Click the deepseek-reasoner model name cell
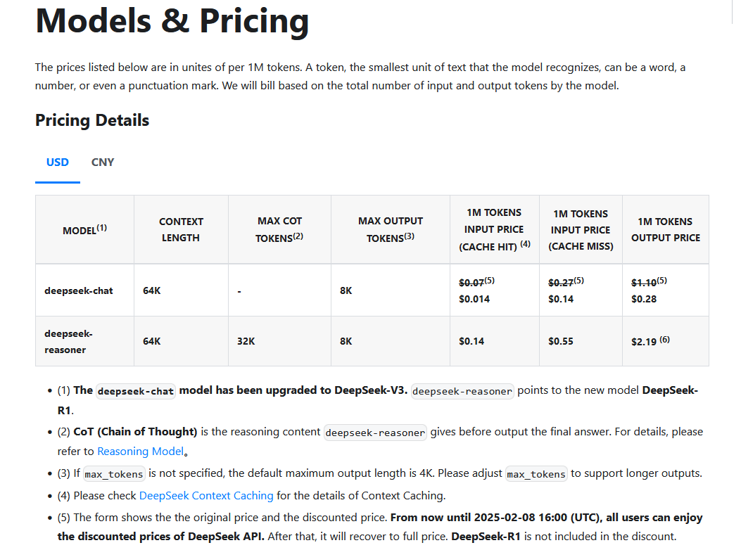The width and height of the screenshot is (741, 550). (x=84, y=342)
